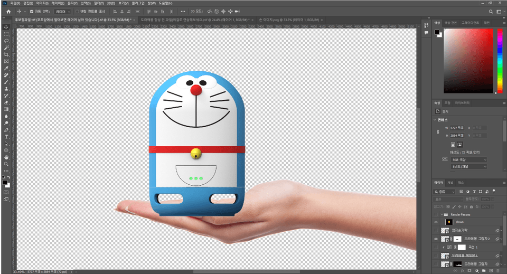Screen dimensions: 507x274
Task: Hide the 도라에몽 그림자 2 layer
Action: 436,239
